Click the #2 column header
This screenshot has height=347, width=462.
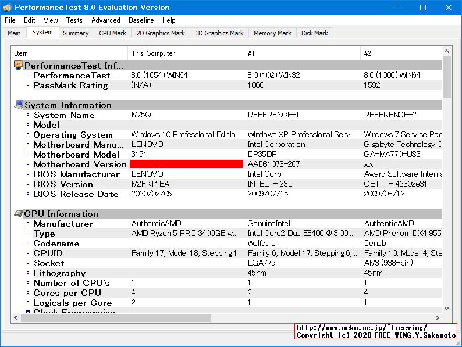(401, 53)
